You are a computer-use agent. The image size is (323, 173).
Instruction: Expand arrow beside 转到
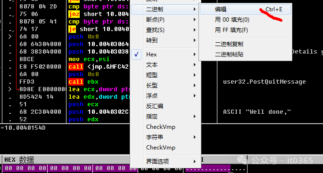coord(195,40)
